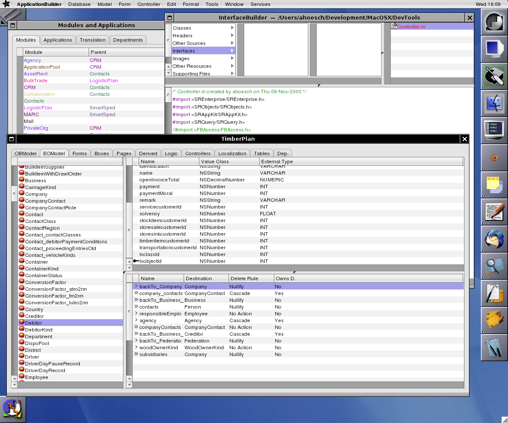Open the Applications tab in Modules and Applications

[58, 40]
